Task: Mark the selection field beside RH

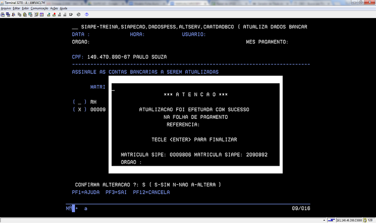Action: (x=79, y=102)
